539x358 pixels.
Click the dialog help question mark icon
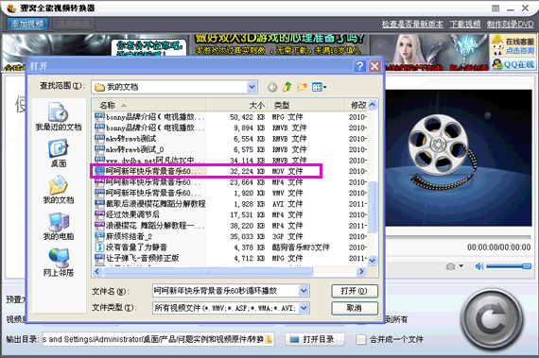[359, 66]
